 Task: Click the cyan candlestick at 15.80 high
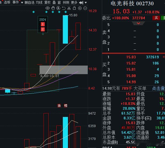(65, 29)
